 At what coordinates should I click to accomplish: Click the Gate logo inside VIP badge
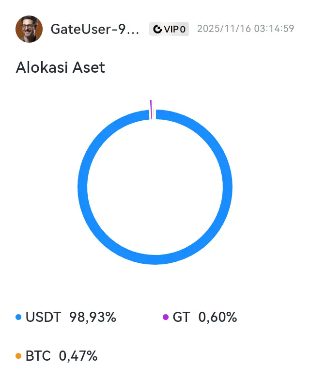click(158, 29)
